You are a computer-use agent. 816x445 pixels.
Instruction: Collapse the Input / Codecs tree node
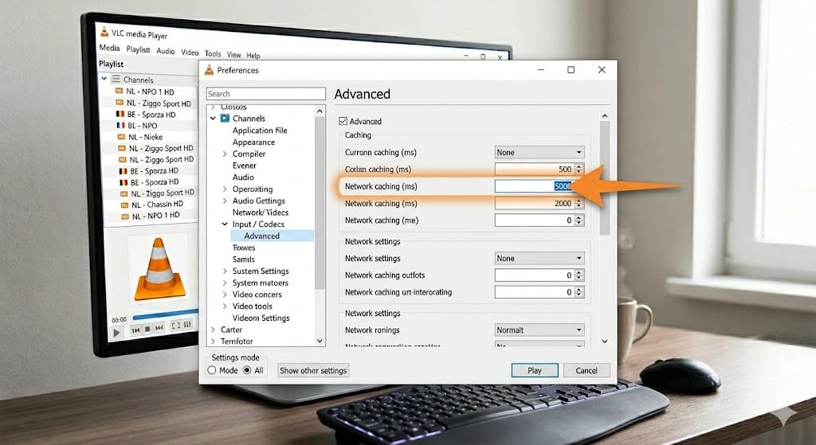[225, 224]
